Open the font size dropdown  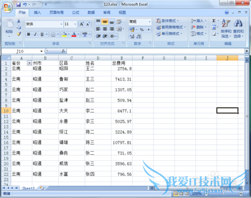coord(75,24)
